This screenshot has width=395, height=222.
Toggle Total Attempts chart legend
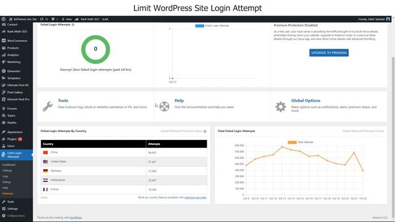(301, 142)
